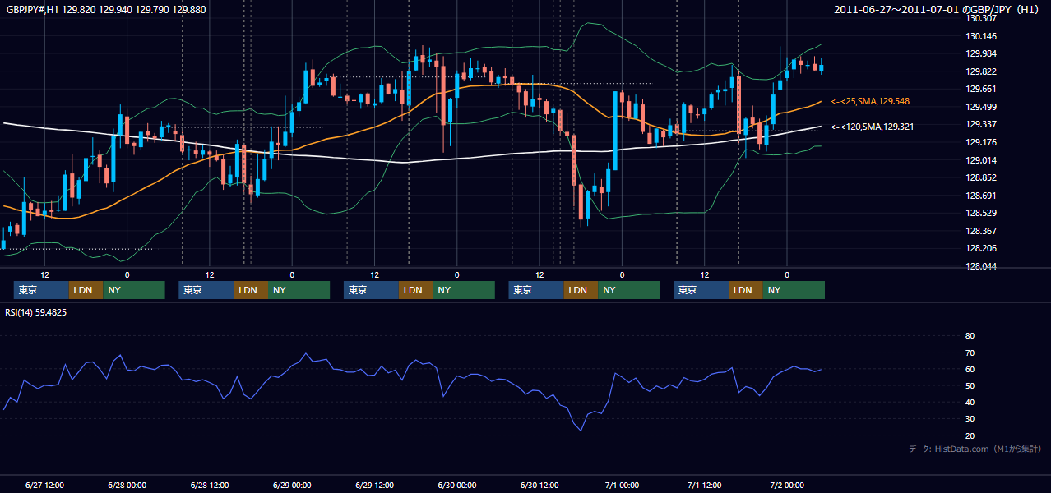1051x493 pixels.
Task: Click the 7/2 00:00 time axis label
Action: click(x=788, y=485)
